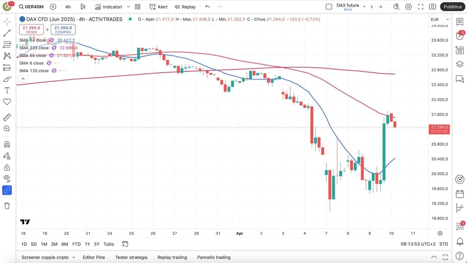The image size is (467, 263).
Task: Click the red VENDI sell button
Action: 31,30
